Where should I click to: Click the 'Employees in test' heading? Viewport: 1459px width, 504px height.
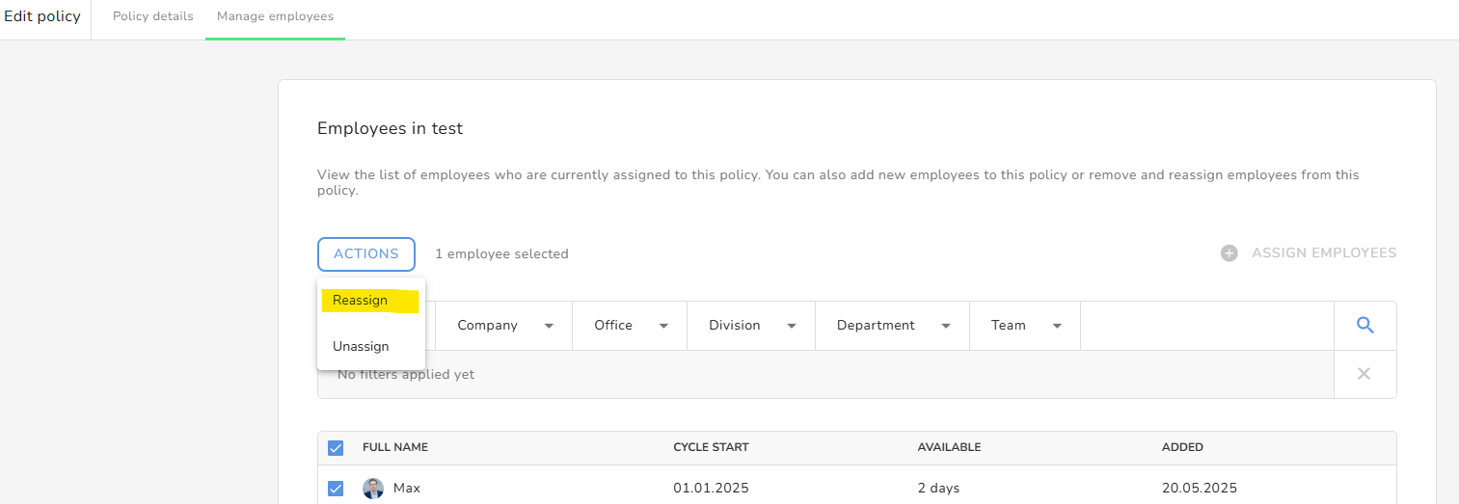391,128
